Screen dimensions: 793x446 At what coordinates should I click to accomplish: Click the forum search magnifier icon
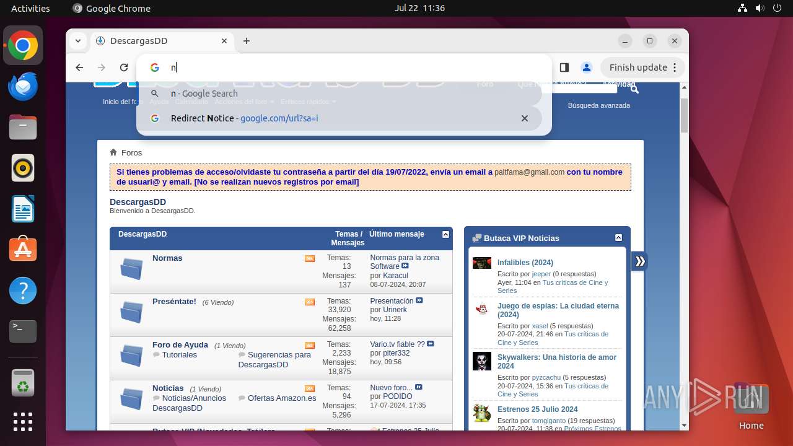(634, 90)
